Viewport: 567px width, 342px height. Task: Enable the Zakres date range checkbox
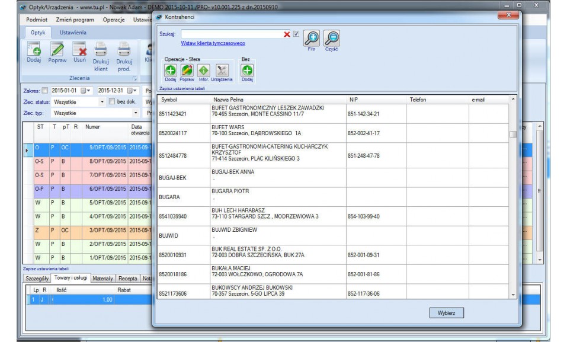click(x=44, y=91)
